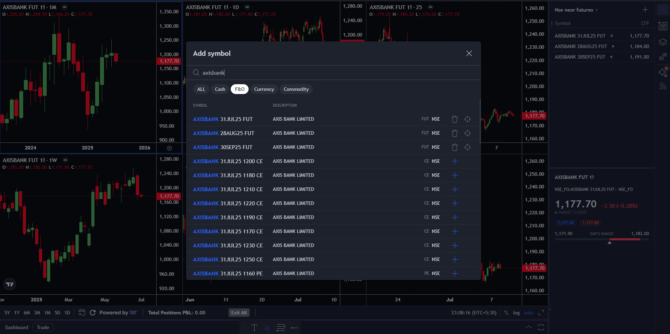Click crosshair icon for AXISBANK 30SEP25 FUT

(467, 147)
